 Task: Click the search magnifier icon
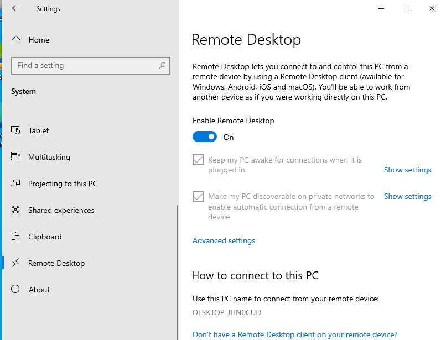(162, 66)
